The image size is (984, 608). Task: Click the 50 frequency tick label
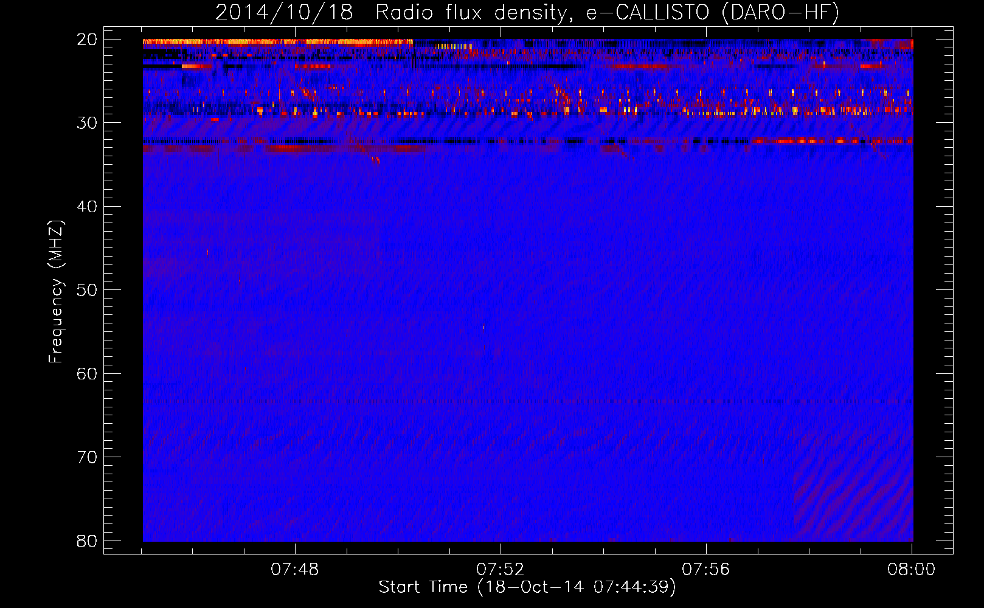87,290
